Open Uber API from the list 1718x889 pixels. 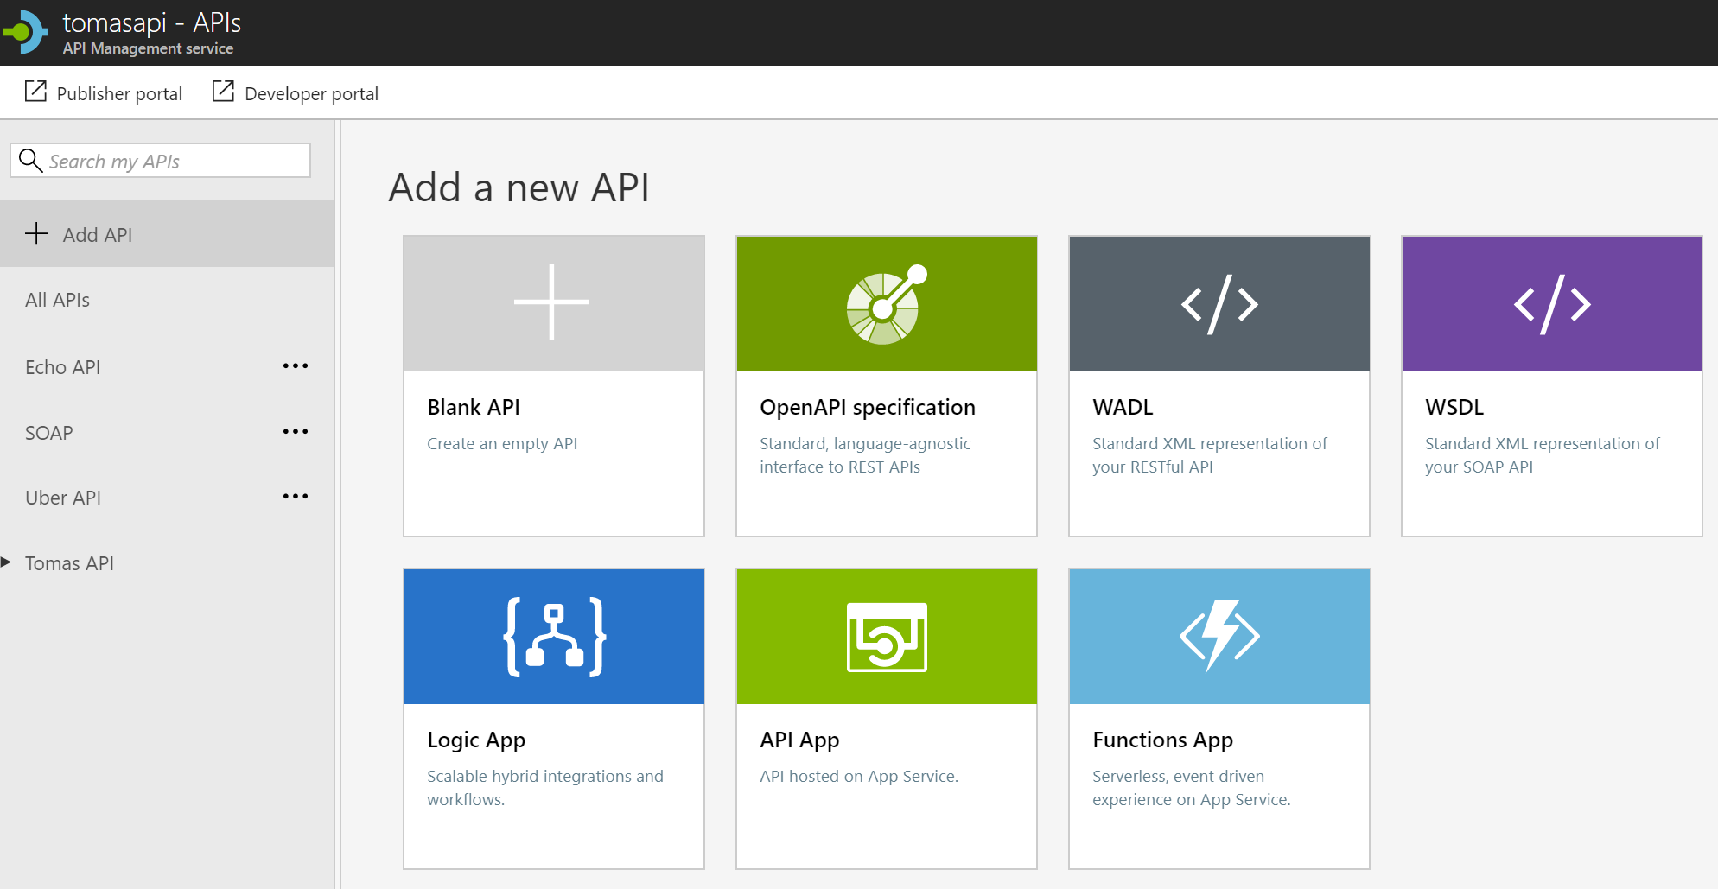point(63,498)
